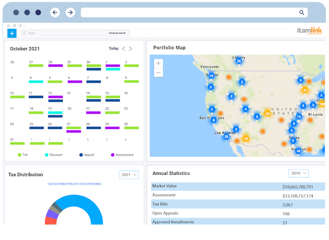Click the purple event on October 21
Screen dimensions: 329x240
(x=93, y=113)
